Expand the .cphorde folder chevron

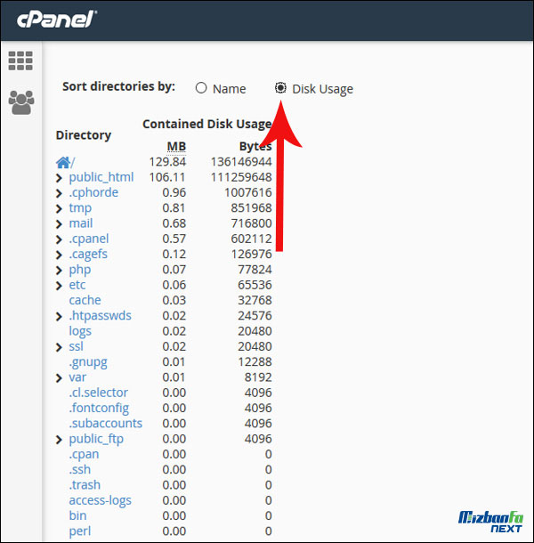pos(60,192)
